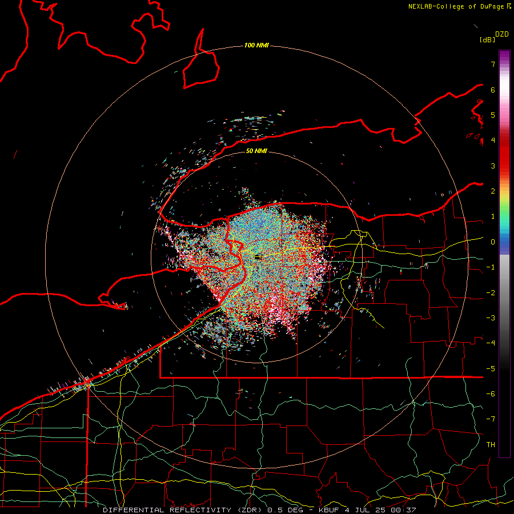Click the -5 value on the color scale
This screenshot has width=514, height=514.
[x=491, y=369]
